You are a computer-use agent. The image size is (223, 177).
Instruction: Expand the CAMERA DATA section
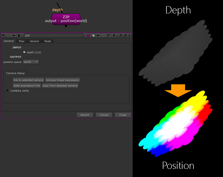click(7, 91)
